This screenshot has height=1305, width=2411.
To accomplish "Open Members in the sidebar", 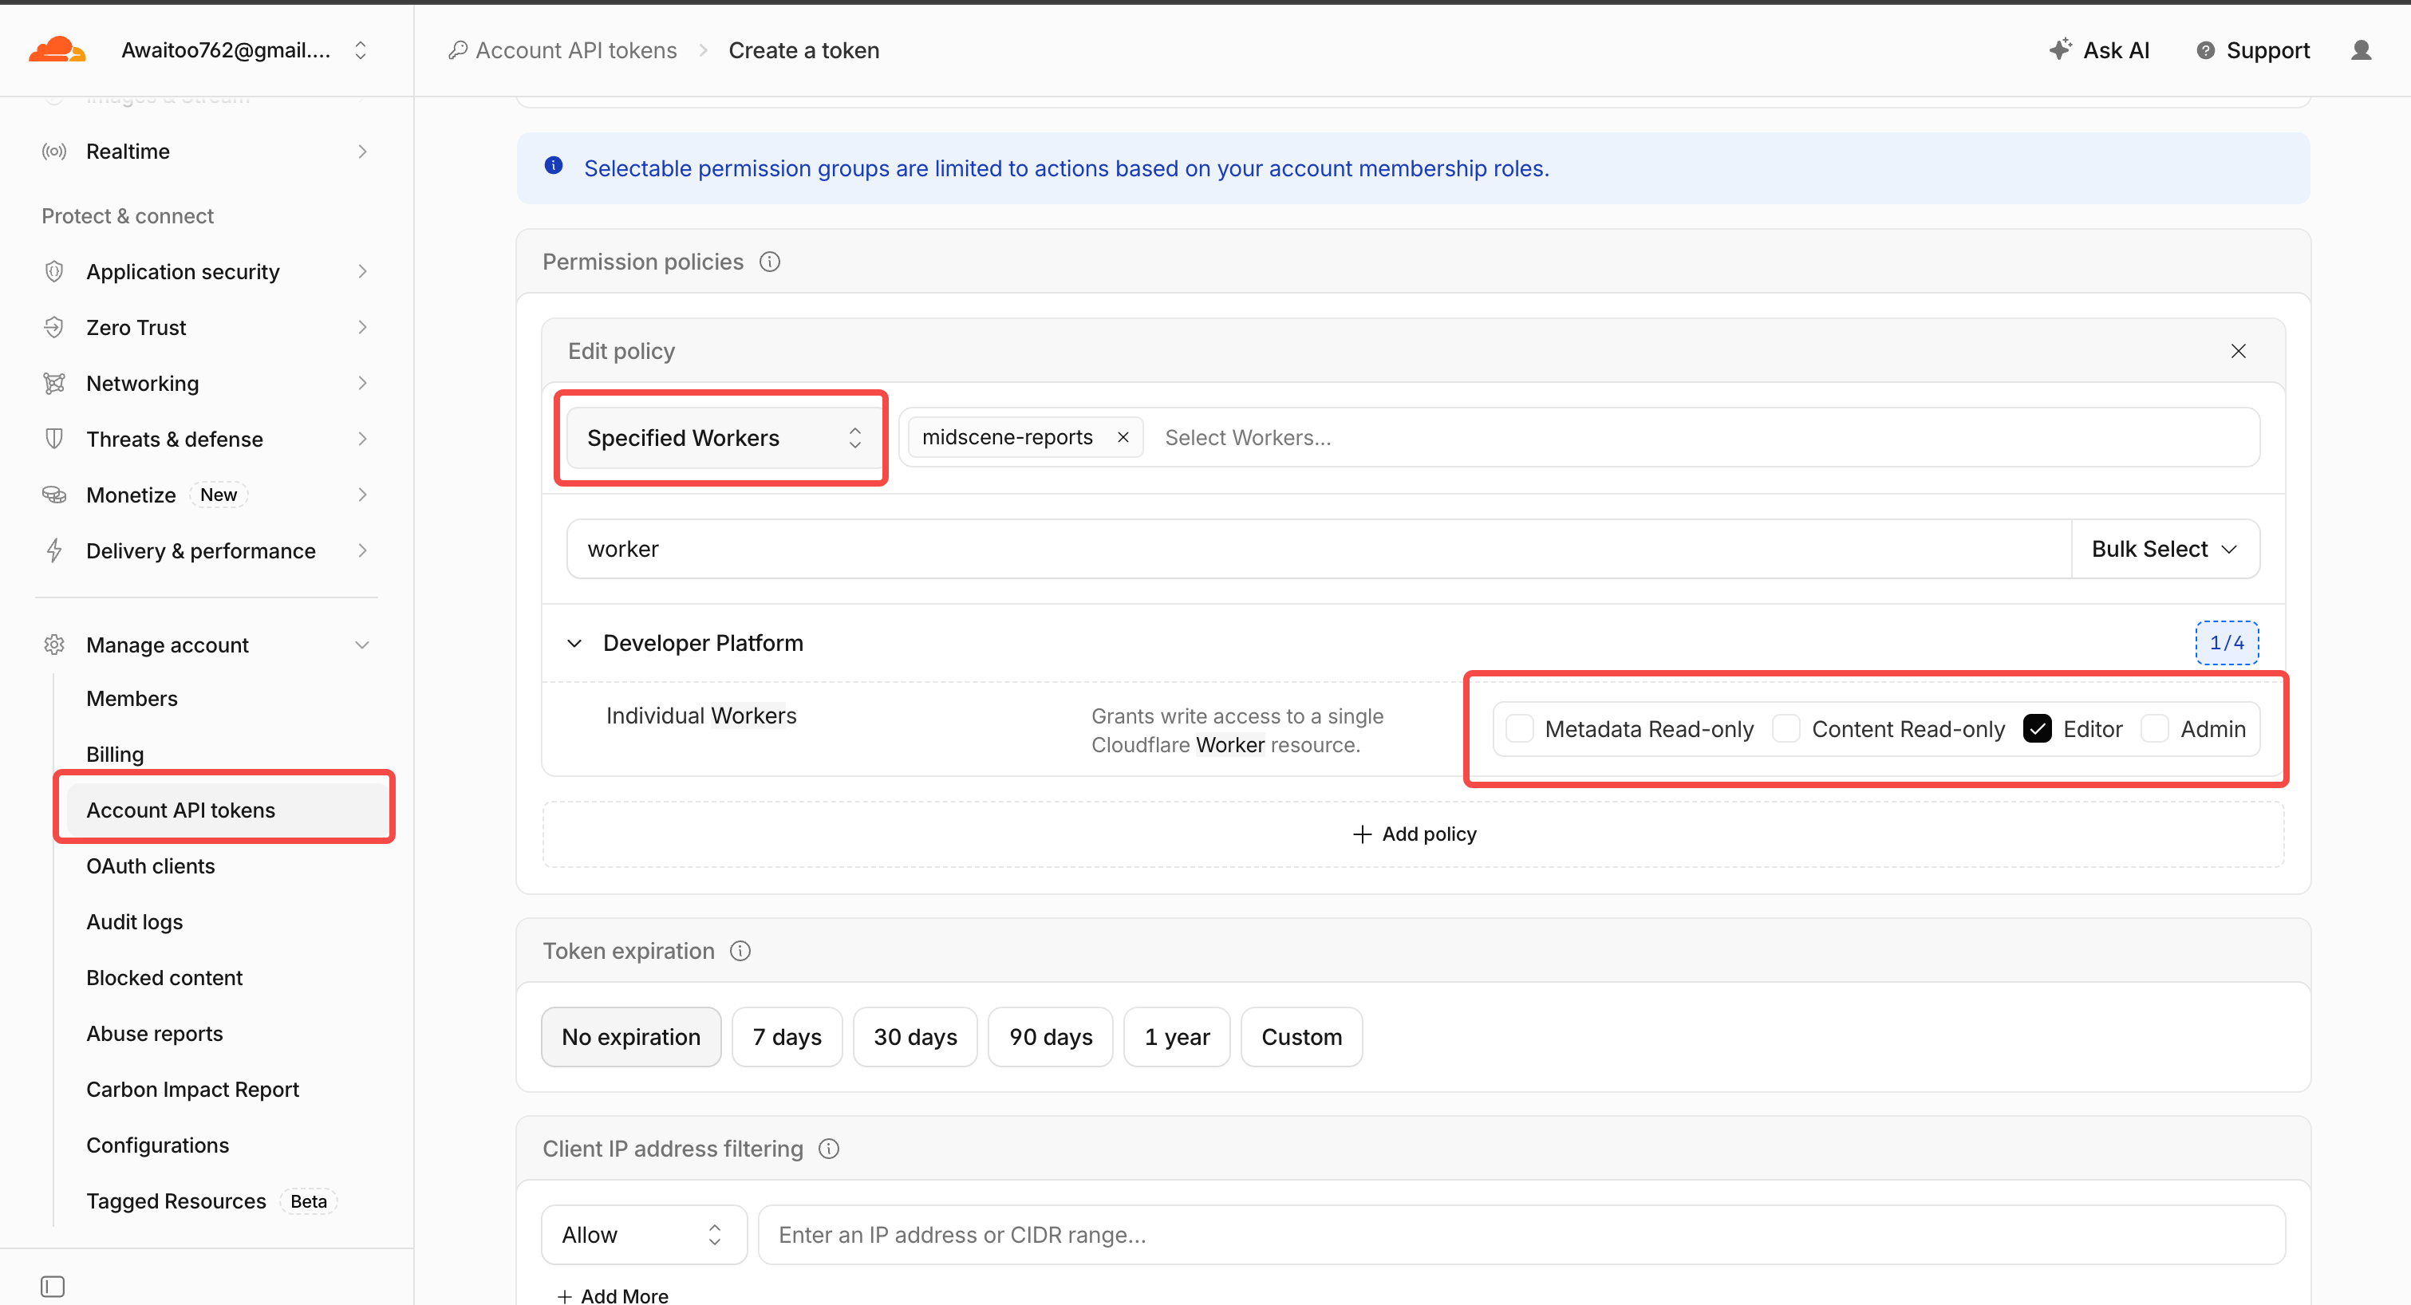I will click(x=132, y=699).
